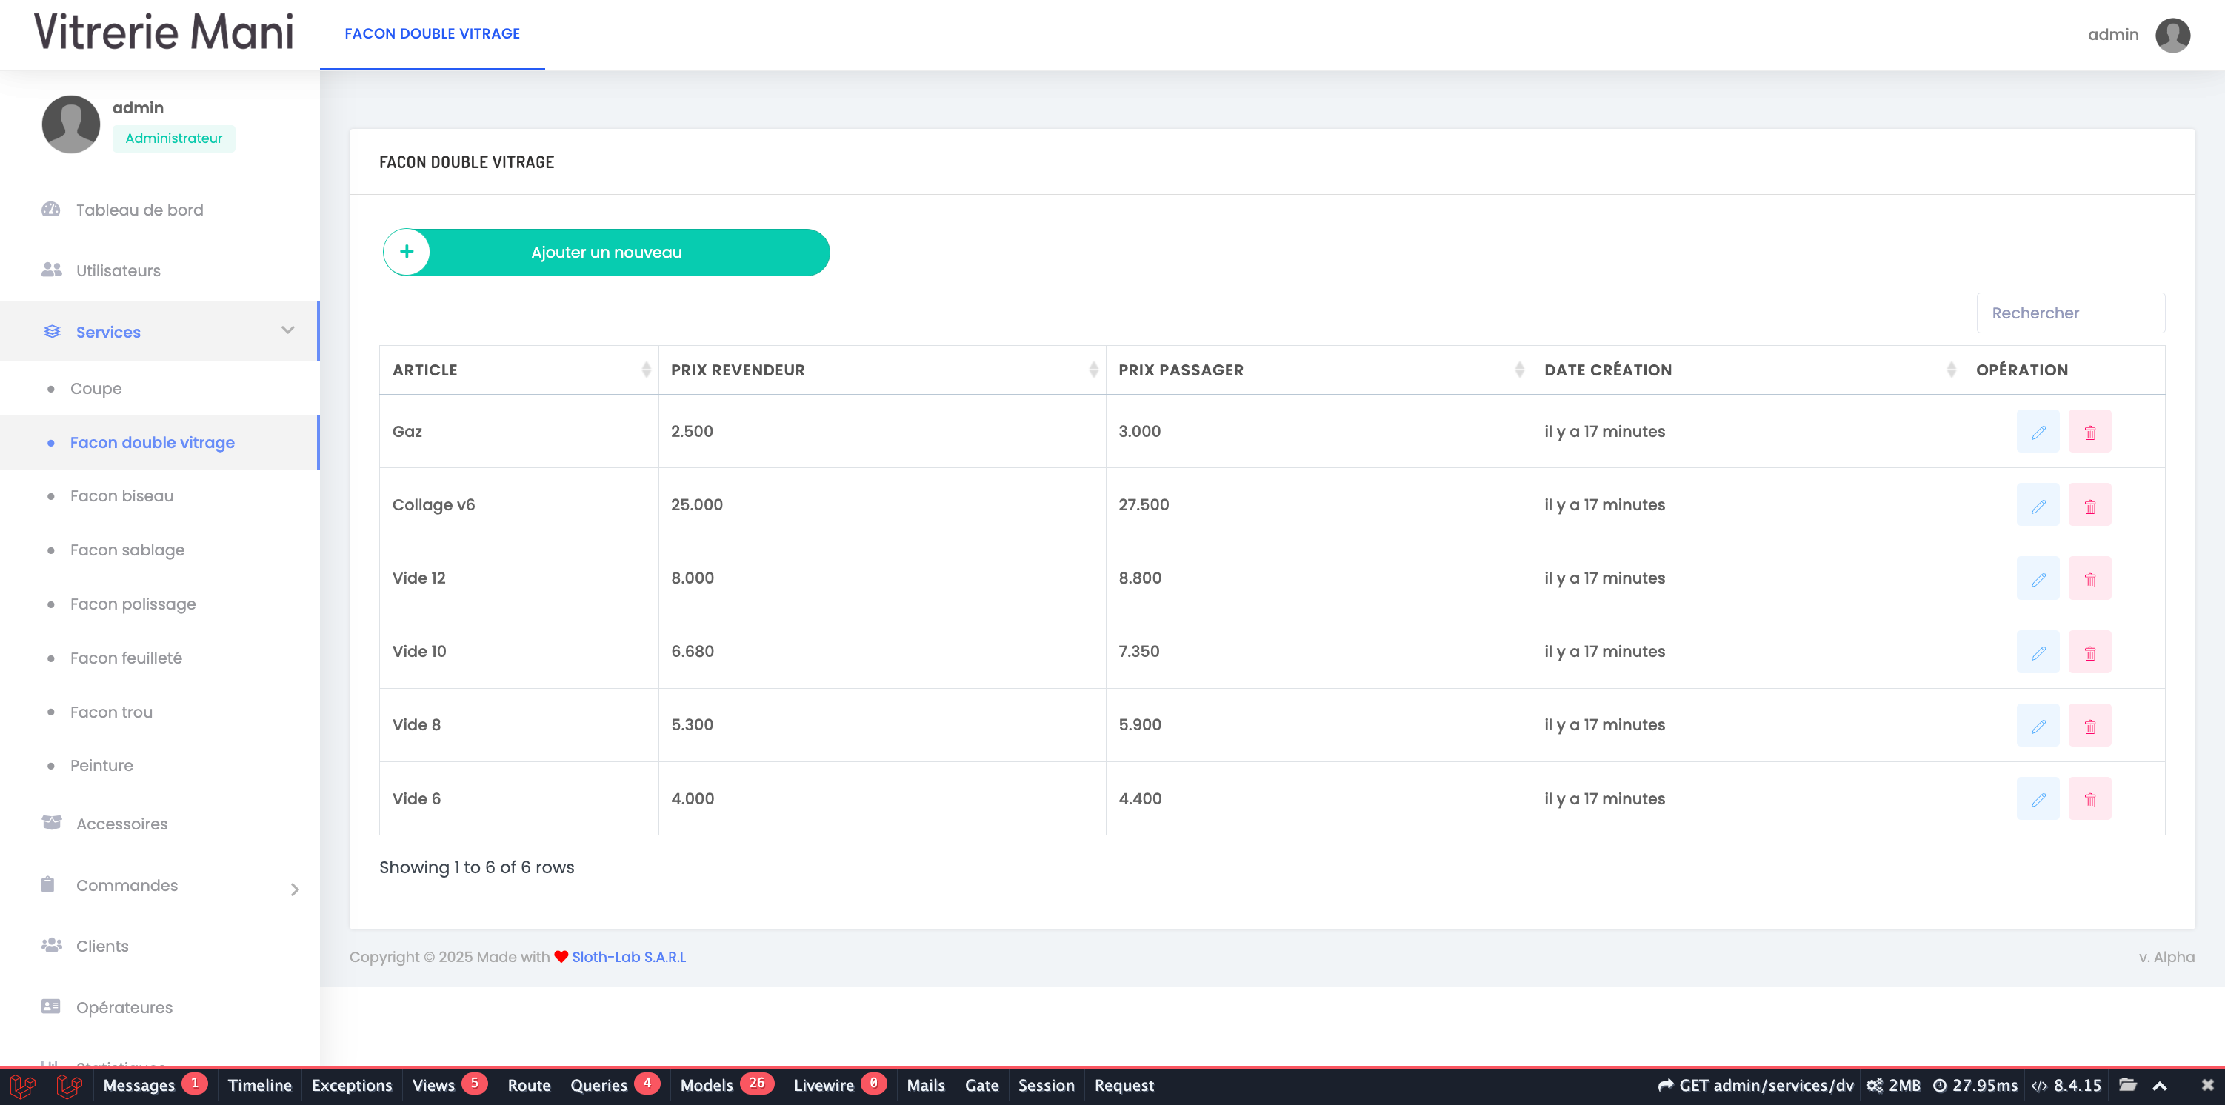Click the Rechercher search field

pyautogui.click(x=2070, y=313)
